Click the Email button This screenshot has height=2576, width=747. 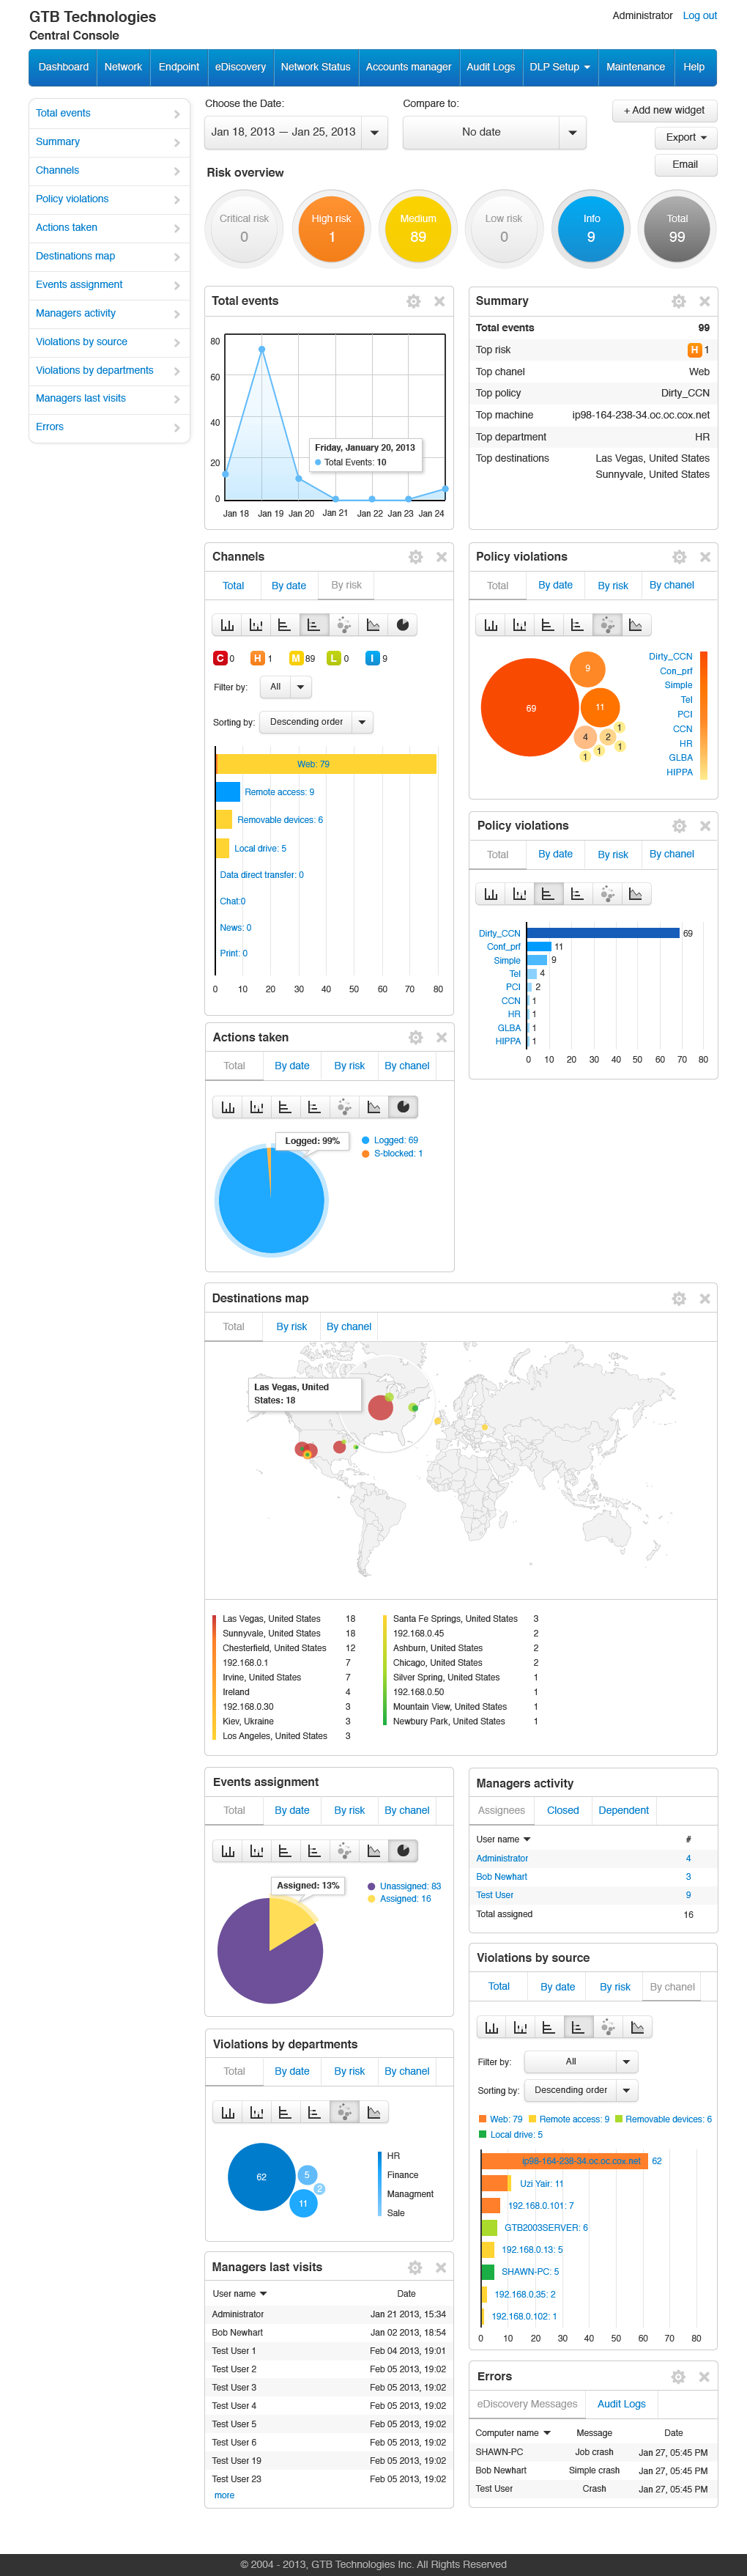click(x=686, y=165)
